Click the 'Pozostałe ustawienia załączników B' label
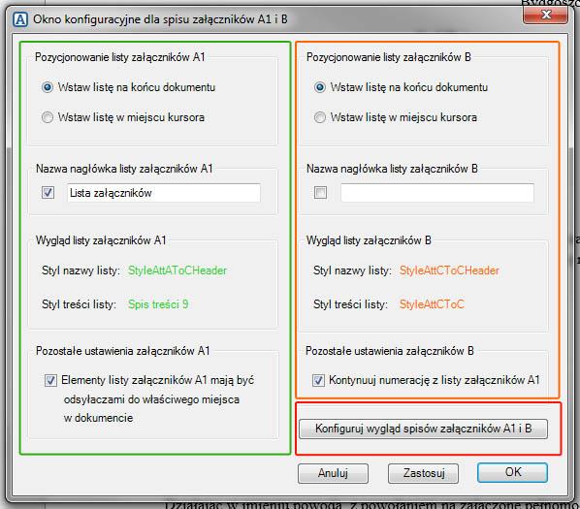Screen dimensions: 580x509 point(390,351)
